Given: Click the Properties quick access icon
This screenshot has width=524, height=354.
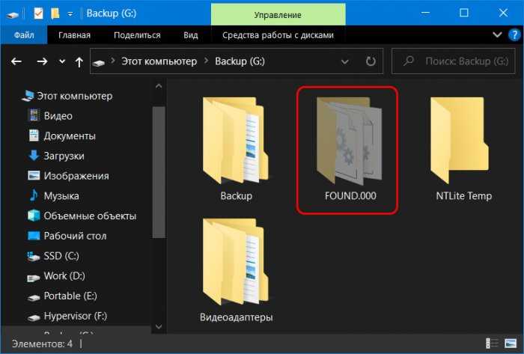Looking at the screenshot, I should coord(38,13).
